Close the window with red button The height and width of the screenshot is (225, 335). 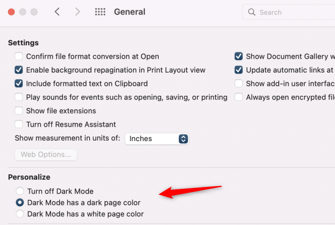click(x=11, y=12)
